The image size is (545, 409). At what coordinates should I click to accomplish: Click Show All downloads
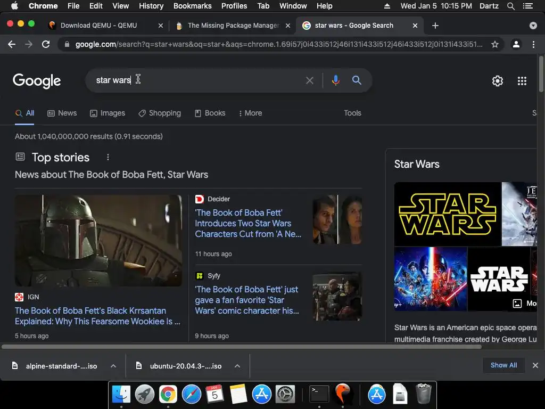503,365
